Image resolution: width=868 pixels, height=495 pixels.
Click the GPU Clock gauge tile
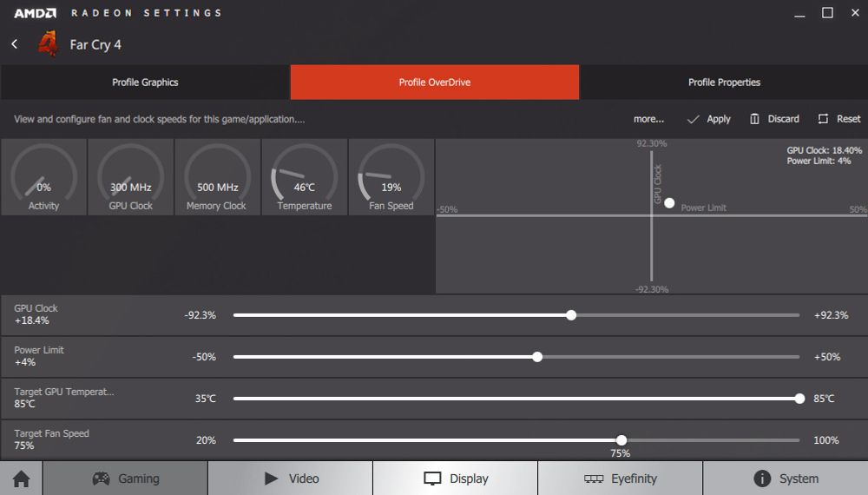131,177
